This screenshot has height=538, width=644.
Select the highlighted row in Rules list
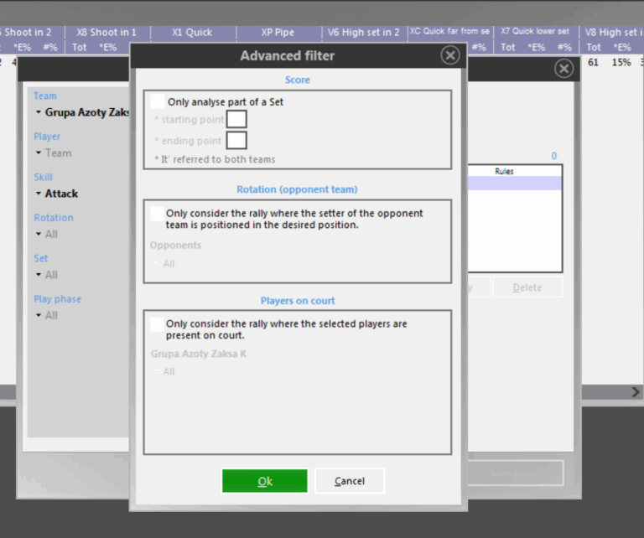point(514,184)
